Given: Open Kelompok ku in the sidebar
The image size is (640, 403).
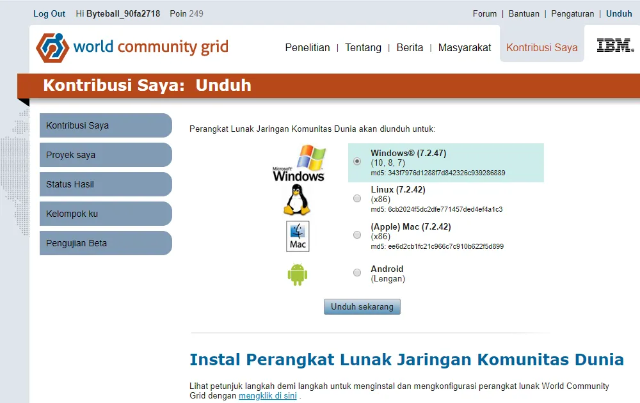Looking at the screenshot, I should pos(106,213).
